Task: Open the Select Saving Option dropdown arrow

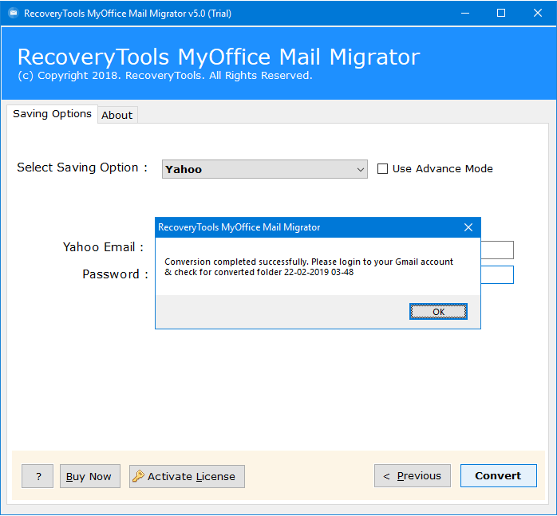Action: (360, 169)
